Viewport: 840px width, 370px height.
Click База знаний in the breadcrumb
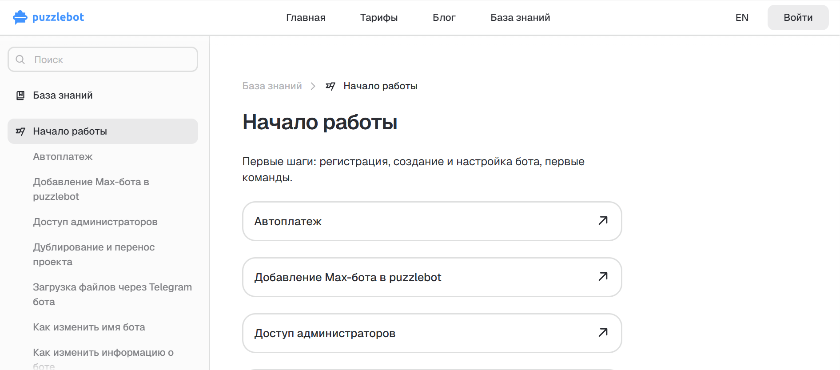pos(272,86)
